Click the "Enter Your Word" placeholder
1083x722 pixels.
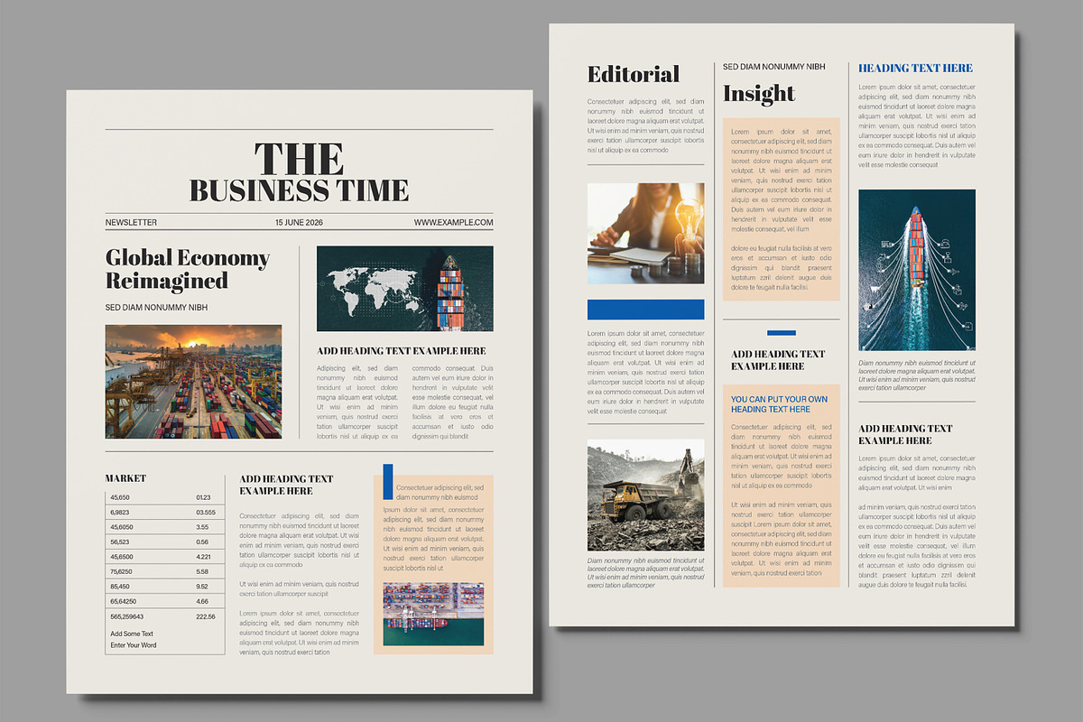click(x=134, y=645)
